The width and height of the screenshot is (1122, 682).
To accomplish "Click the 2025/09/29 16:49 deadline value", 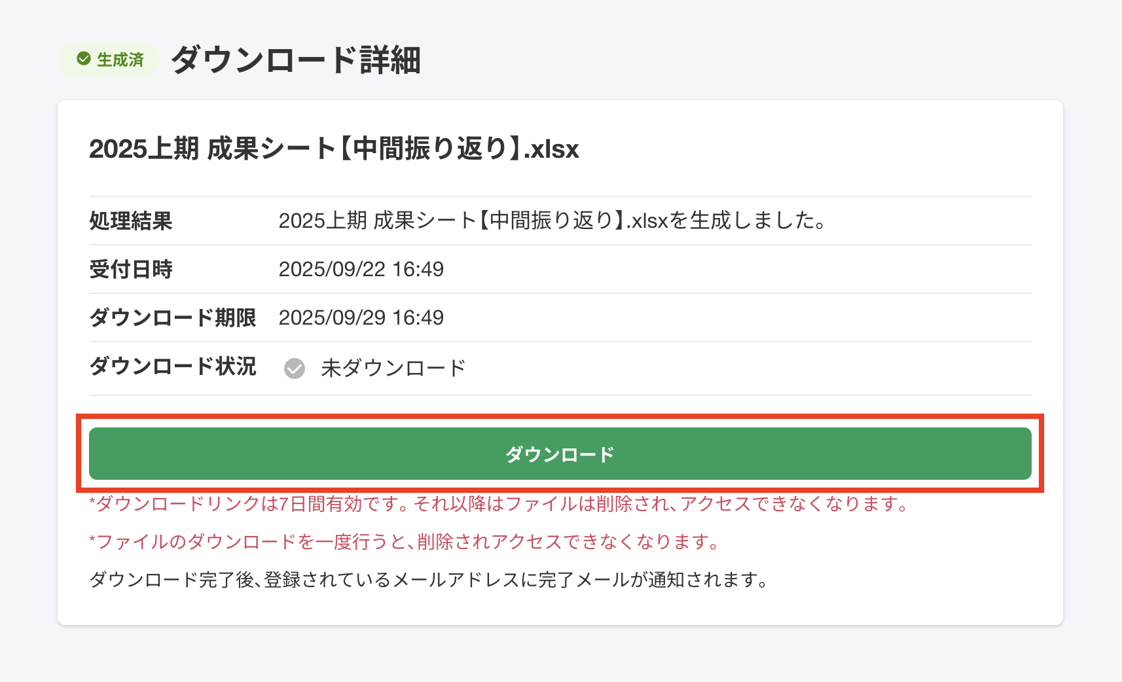I will tap(361, 317).
